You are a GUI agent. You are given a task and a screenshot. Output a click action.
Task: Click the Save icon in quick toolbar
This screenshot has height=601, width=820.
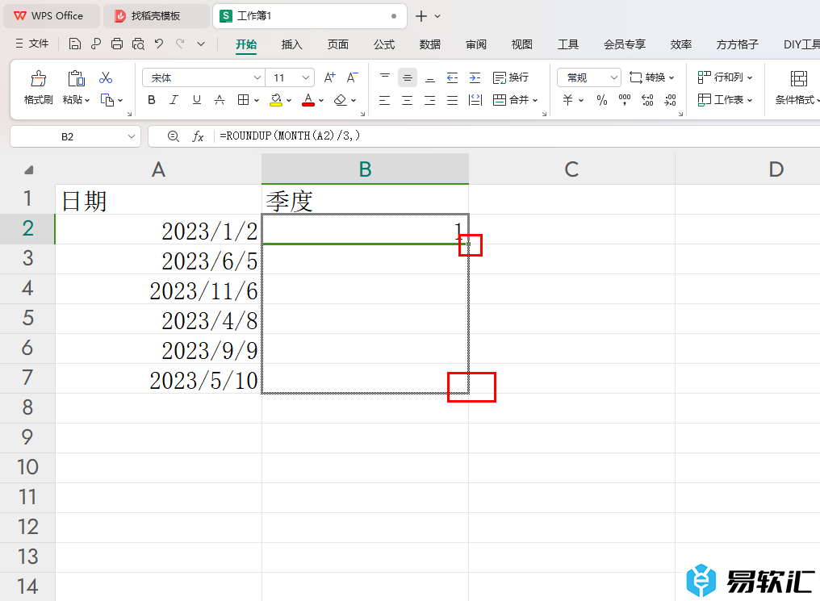75,44
